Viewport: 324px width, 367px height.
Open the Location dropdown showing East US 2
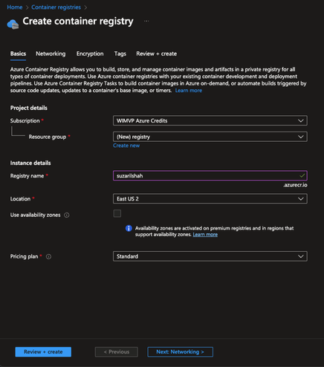coord(210,198)
